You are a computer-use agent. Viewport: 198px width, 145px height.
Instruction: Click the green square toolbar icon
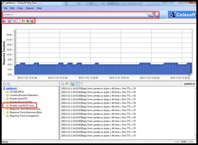pos(28,21)
